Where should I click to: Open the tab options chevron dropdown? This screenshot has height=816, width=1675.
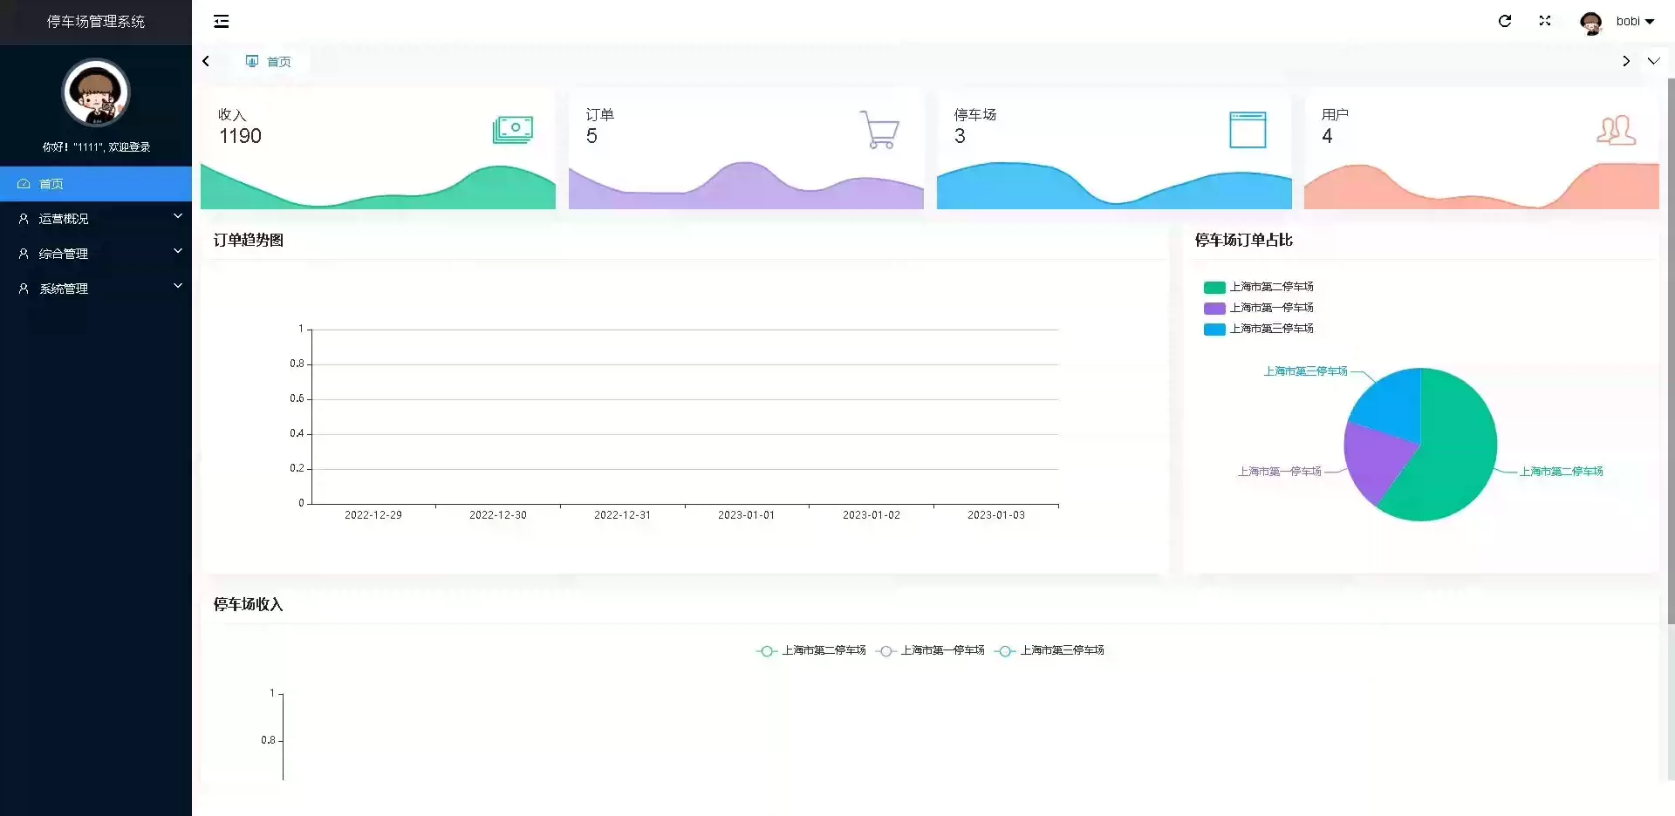[1653, 61]
